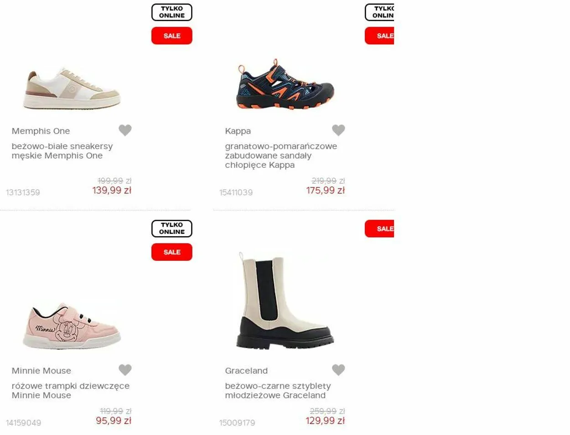Open Kappa navy-orange sandal image

pos(285,84)
